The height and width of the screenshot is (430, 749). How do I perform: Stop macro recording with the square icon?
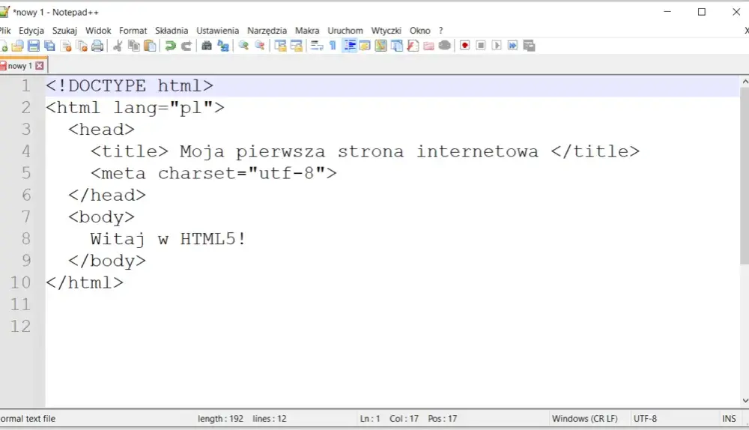(481, 46)
